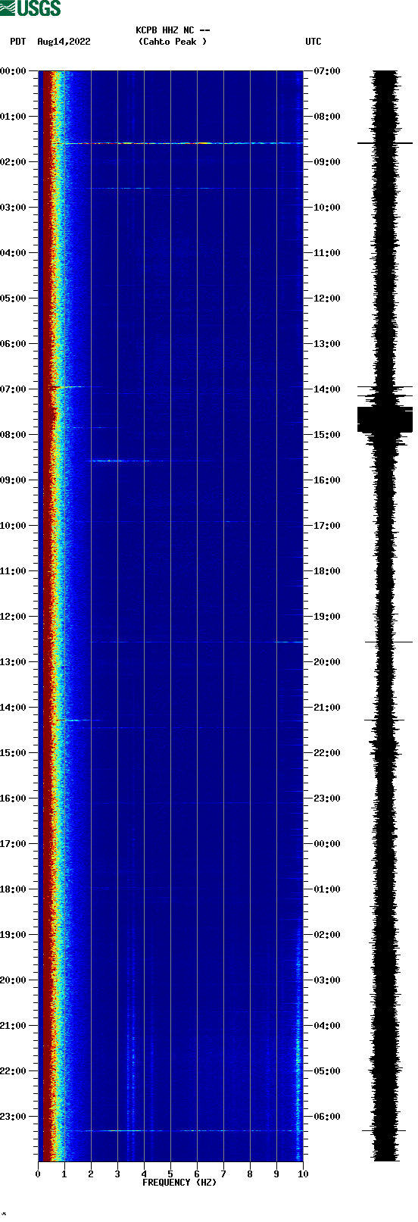Click the 23:00 PDT time label
418x1222 pixels.
tap(14, 1117)
